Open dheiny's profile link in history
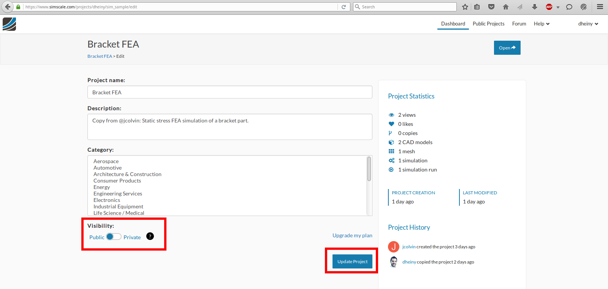This screenshot has width=608, height=289. click(x=409, y=262)
